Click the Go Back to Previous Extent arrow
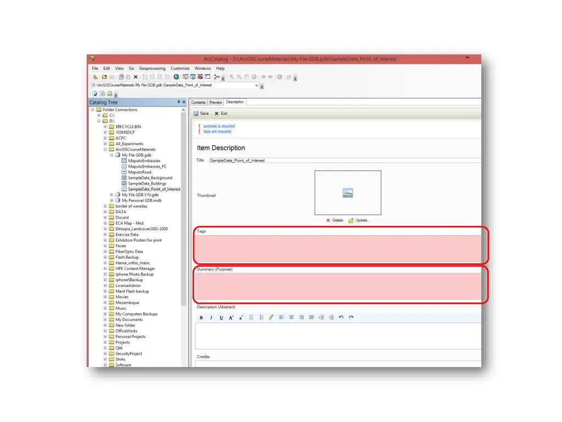Screen dimensions: 562x422 pos(263,77)
